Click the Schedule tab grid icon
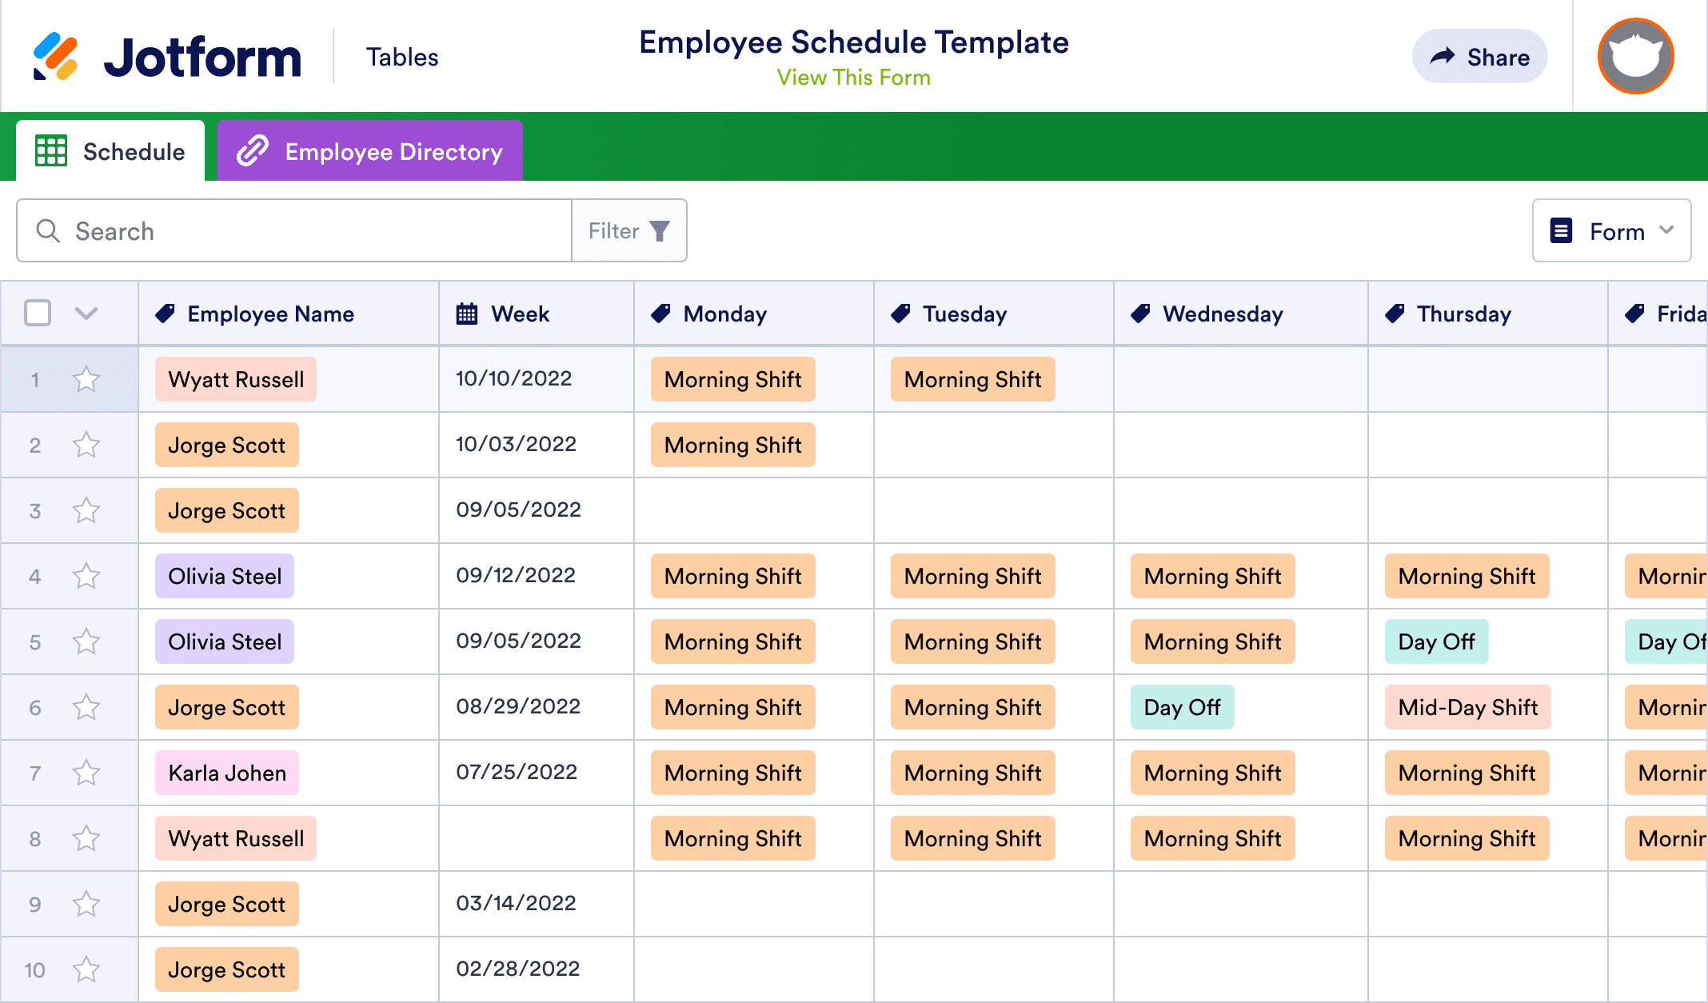Screen dimensions: 1708x1003 51,151
